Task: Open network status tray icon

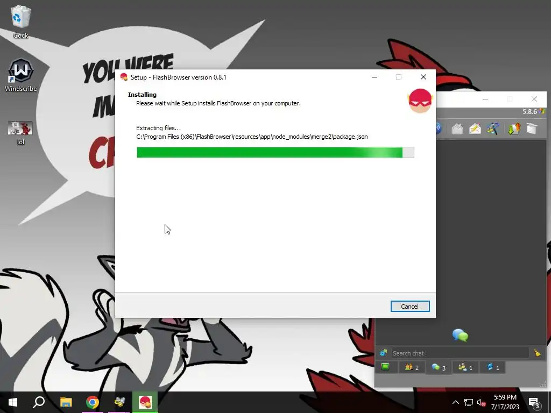Action: [x=469, y=402]
